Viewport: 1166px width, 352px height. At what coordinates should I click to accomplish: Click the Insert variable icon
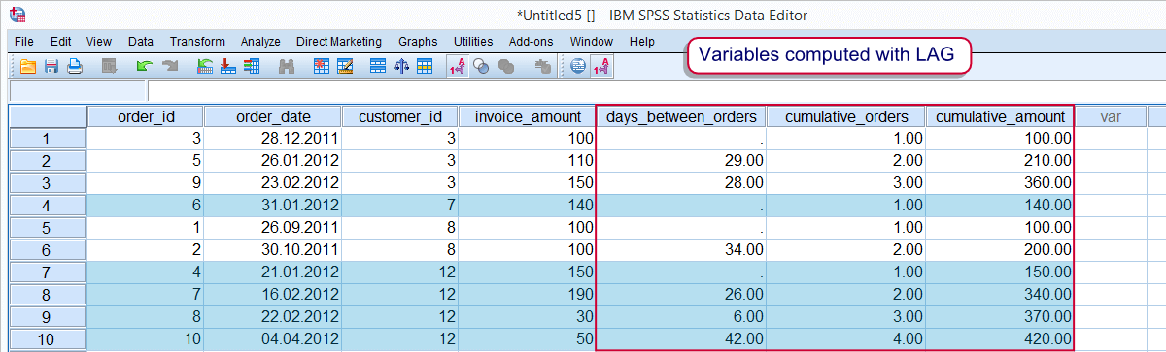345,67
